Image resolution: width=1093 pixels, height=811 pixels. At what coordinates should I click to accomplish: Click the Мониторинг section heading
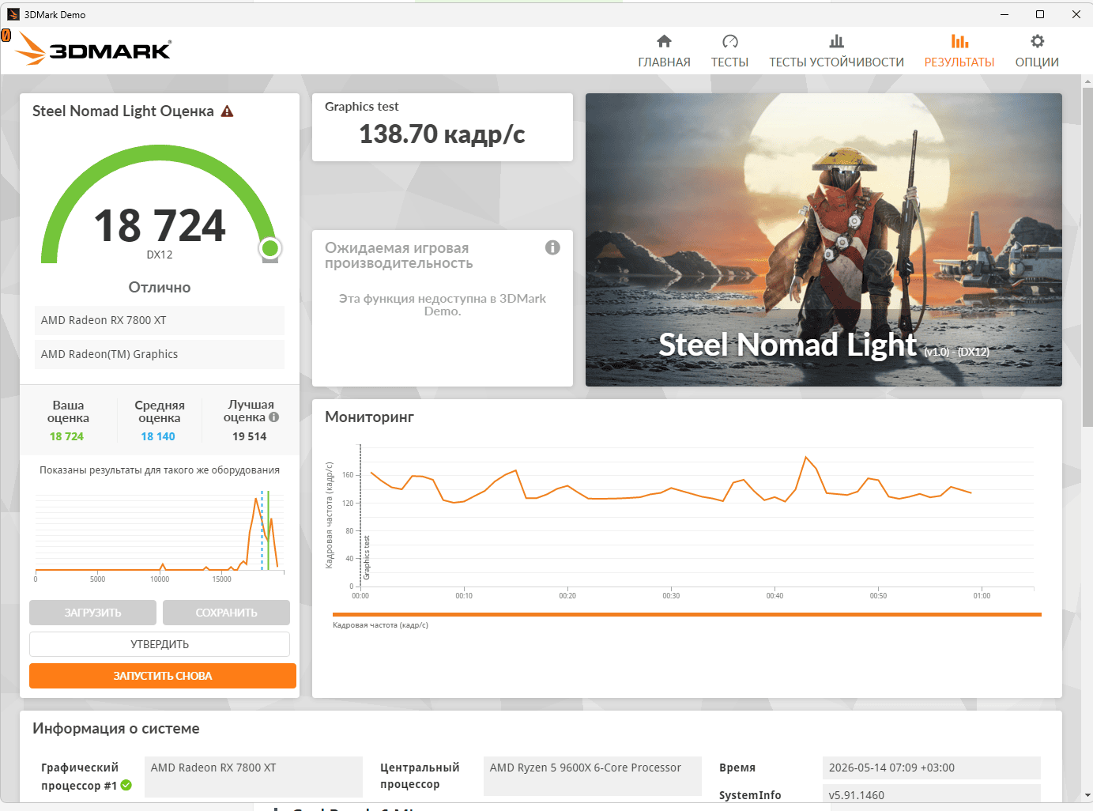369,417
